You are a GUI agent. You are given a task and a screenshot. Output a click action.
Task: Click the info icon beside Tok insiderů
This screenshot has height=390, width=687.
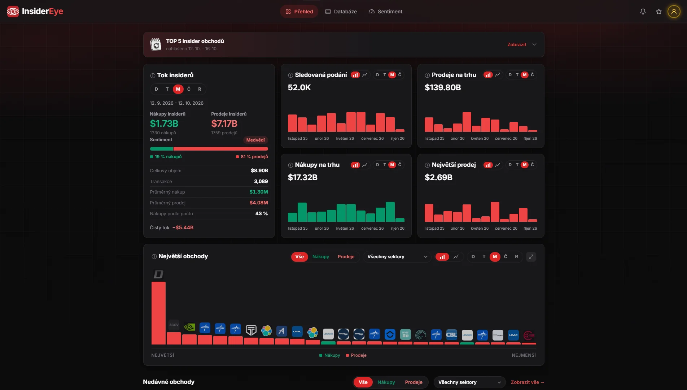153,75
